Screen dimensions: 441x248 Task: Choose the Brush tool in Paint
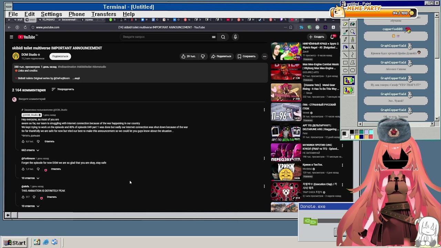(352, 39)
